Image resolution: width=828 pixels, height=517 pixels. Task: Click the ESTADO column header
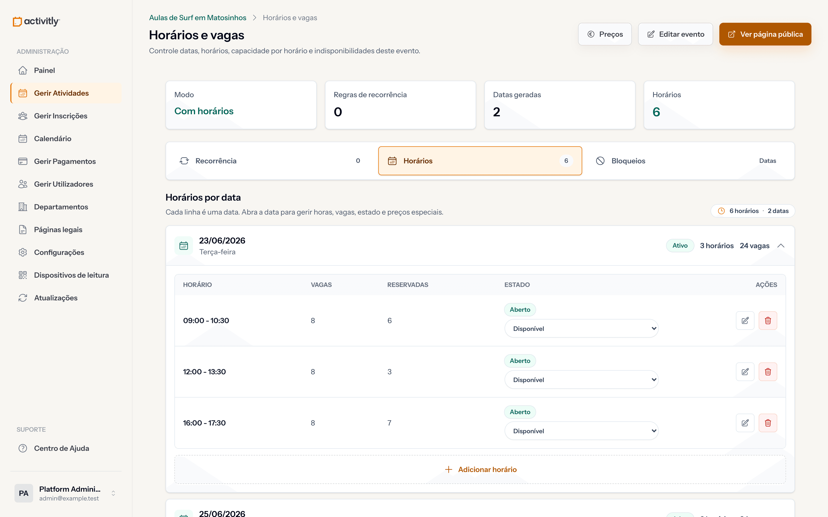[x=517, y=285]
